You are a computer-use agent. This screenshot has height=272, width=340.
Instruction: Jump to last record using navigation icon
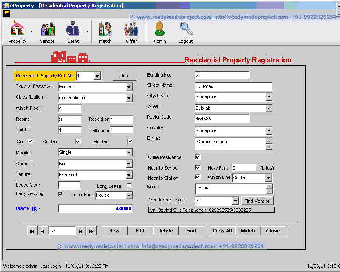point(91,230)
